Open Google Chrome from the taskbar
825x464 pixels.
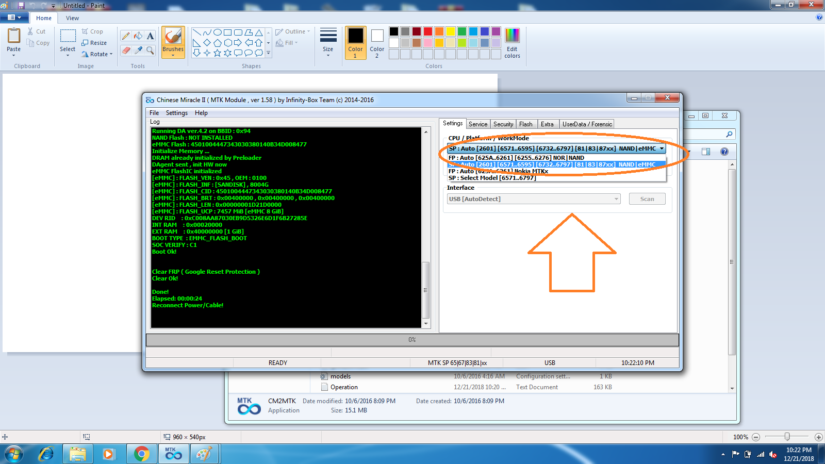[x=141, y=454]
